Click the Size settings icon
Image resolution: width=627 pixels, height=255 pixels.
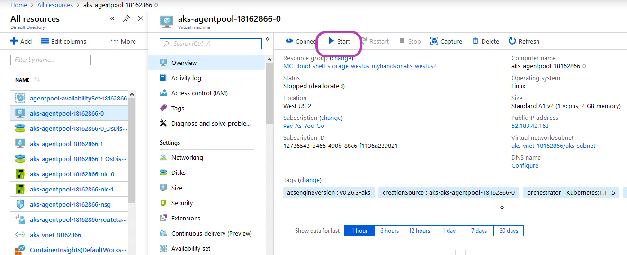pyautogui.click(x=163, y=188)
